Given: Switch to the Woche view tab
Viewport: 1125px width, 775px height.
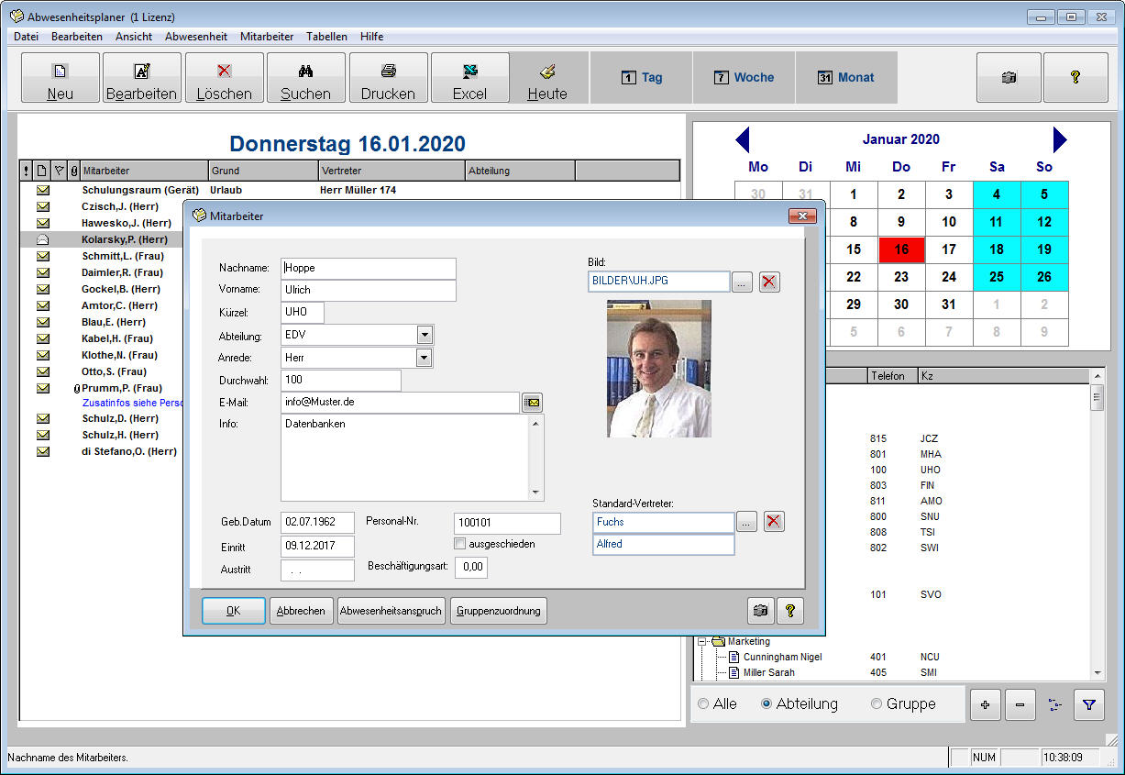Looking at the screenshot, I should [744, 78].
